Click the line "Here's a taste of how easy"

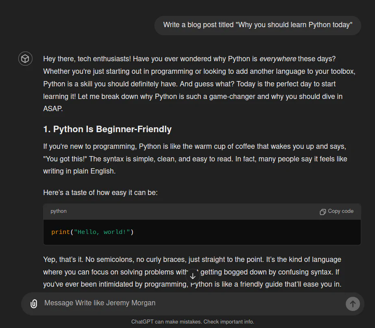click(100, 193)
